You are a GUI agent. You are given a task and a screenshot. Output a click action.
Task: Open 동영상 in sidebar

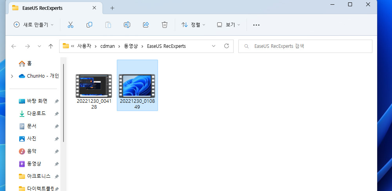tap(30, 164)
